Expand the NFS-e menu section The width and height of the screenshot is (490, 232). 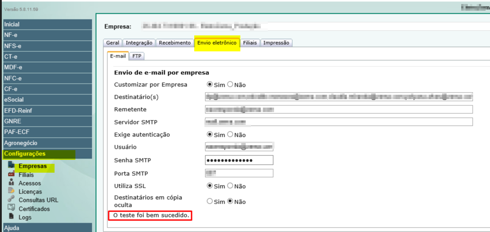(x=47, y=46)
